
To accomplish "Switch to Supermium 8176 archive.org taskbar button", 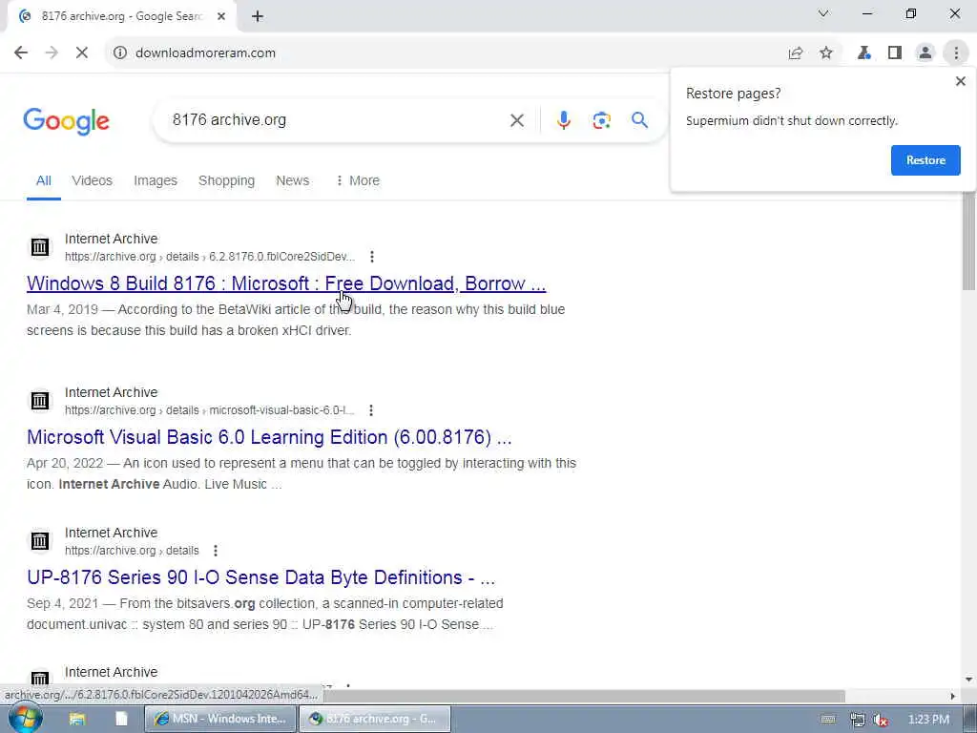I will pyautogui.click(x=375, y=719).
